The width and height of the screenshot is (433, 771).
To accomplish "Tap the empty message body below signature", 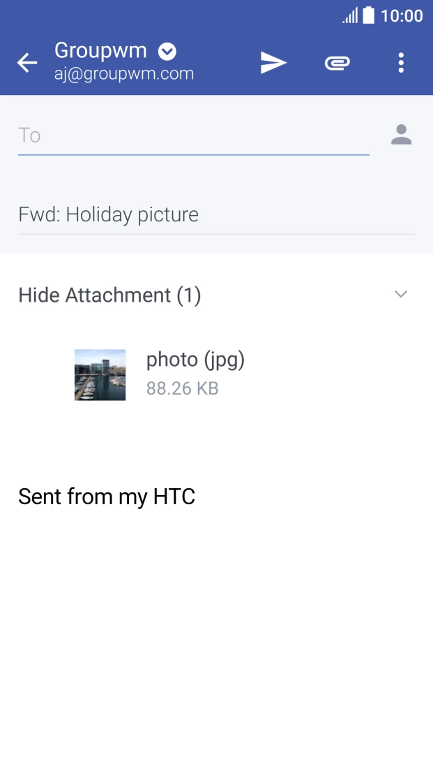I will pos(216,629).
